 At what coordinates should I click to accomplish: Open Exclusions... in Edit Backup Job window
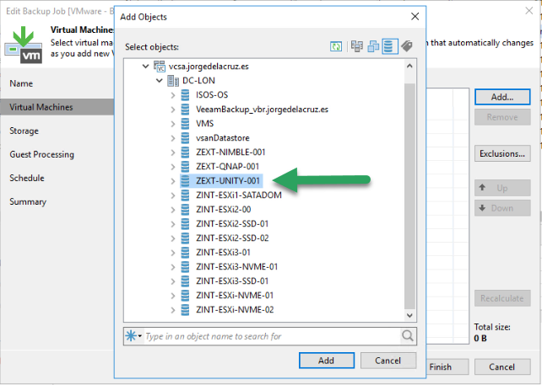click(x=502, y=153)
